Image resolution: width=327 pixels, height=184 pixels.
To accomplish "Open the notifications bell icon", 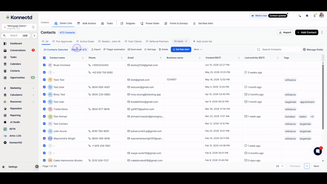I will tap(314, 16).
